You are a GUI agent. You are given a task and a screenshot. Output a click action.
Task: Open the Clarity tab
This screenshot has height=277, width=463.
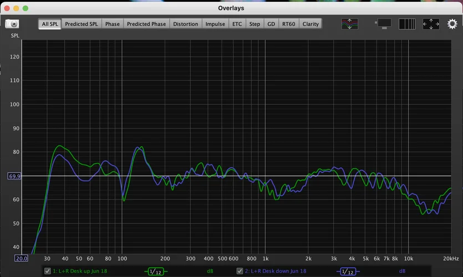click(311, 24)
